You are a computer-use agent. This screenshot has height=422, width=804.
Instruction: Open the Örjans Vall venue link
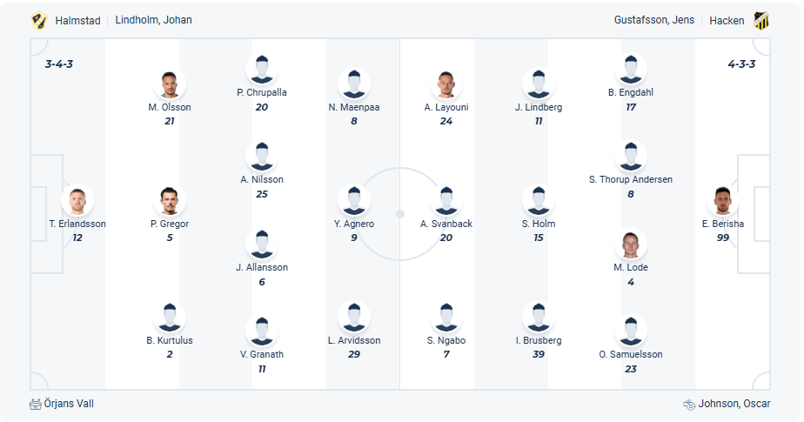point(69,404)
